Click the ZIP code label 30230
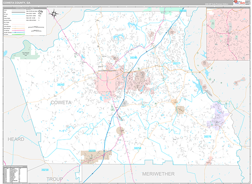Image resolution: width=252 pixels, height=184 pixels. (x=45, y=170)
